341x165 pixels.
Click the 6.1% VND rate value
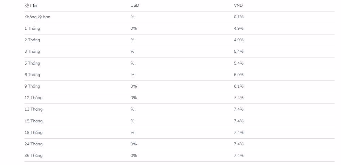coord(239,86)
